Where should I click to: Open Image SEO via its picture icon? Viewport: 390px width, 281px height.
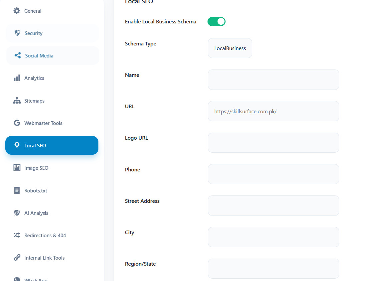(16, 168)
